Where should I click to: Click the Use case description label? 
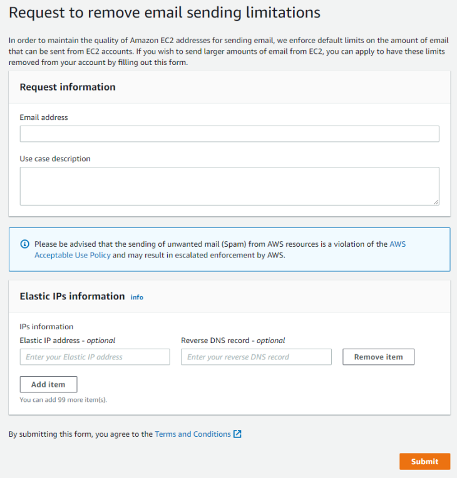click(x=55, y=159)
